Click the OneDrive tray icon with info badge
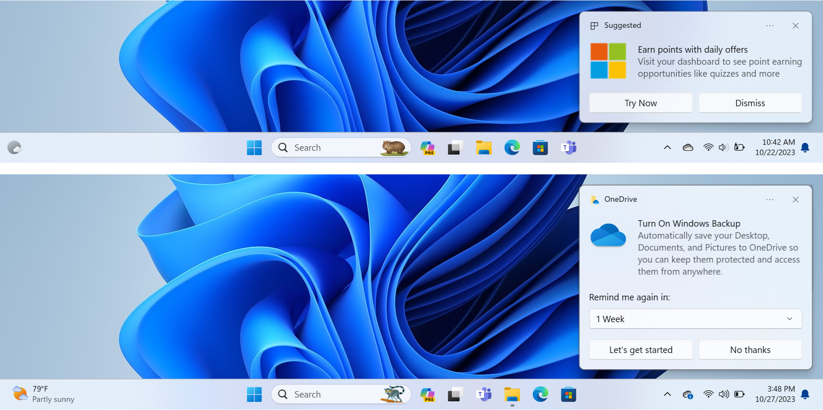The width and height of the screenshot is (823, 410). coord(688,395)
